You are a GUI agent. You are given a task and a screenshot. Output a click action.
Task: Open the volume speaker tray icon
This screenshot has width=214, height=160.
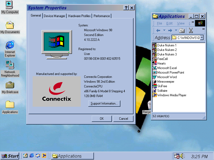182,156
